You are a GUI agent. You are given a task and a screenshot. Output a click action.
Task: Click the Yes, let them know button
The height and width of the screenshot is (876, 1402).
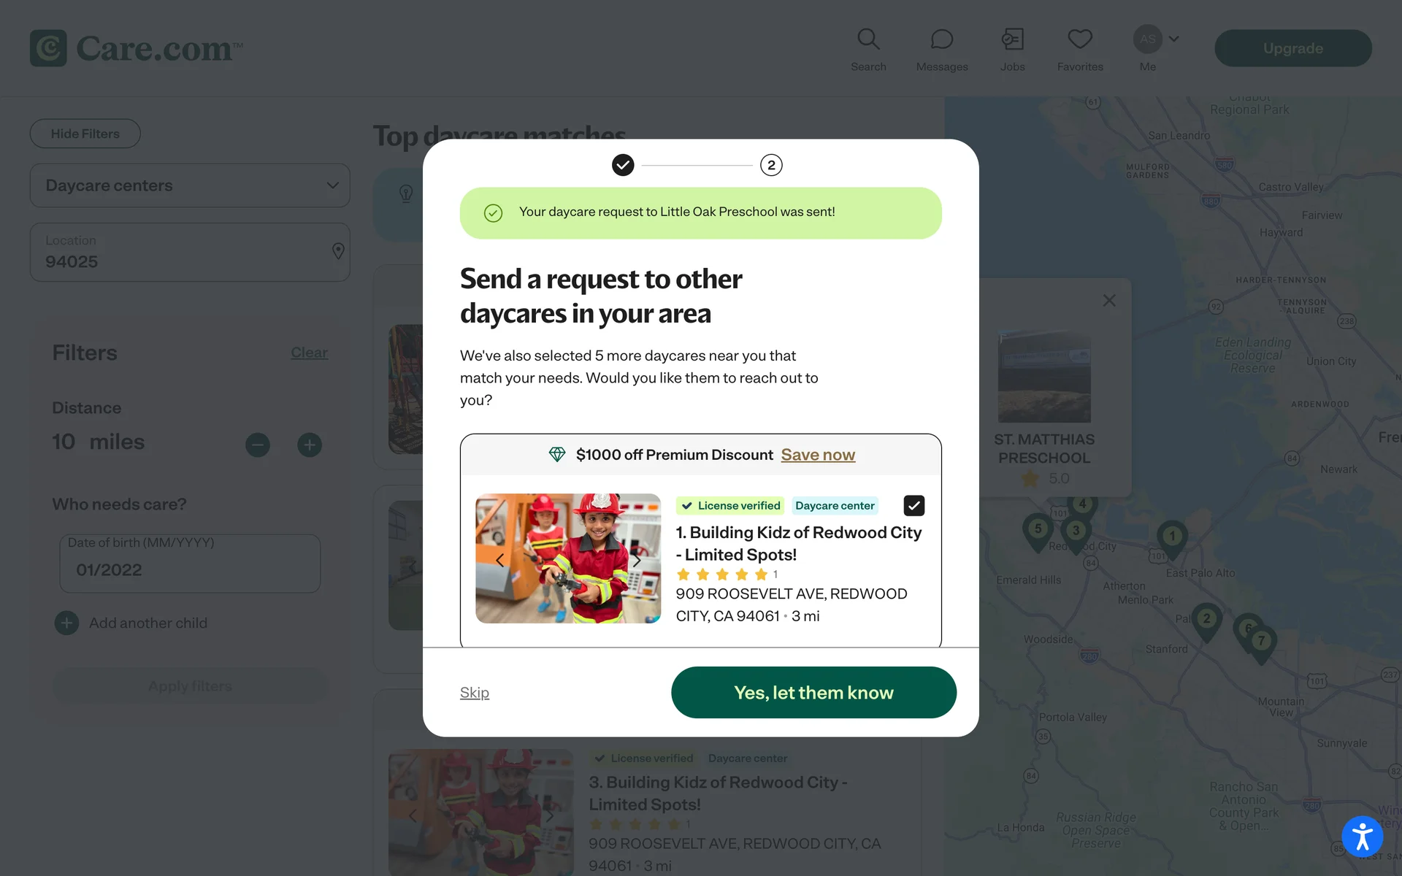click(813, 693)
